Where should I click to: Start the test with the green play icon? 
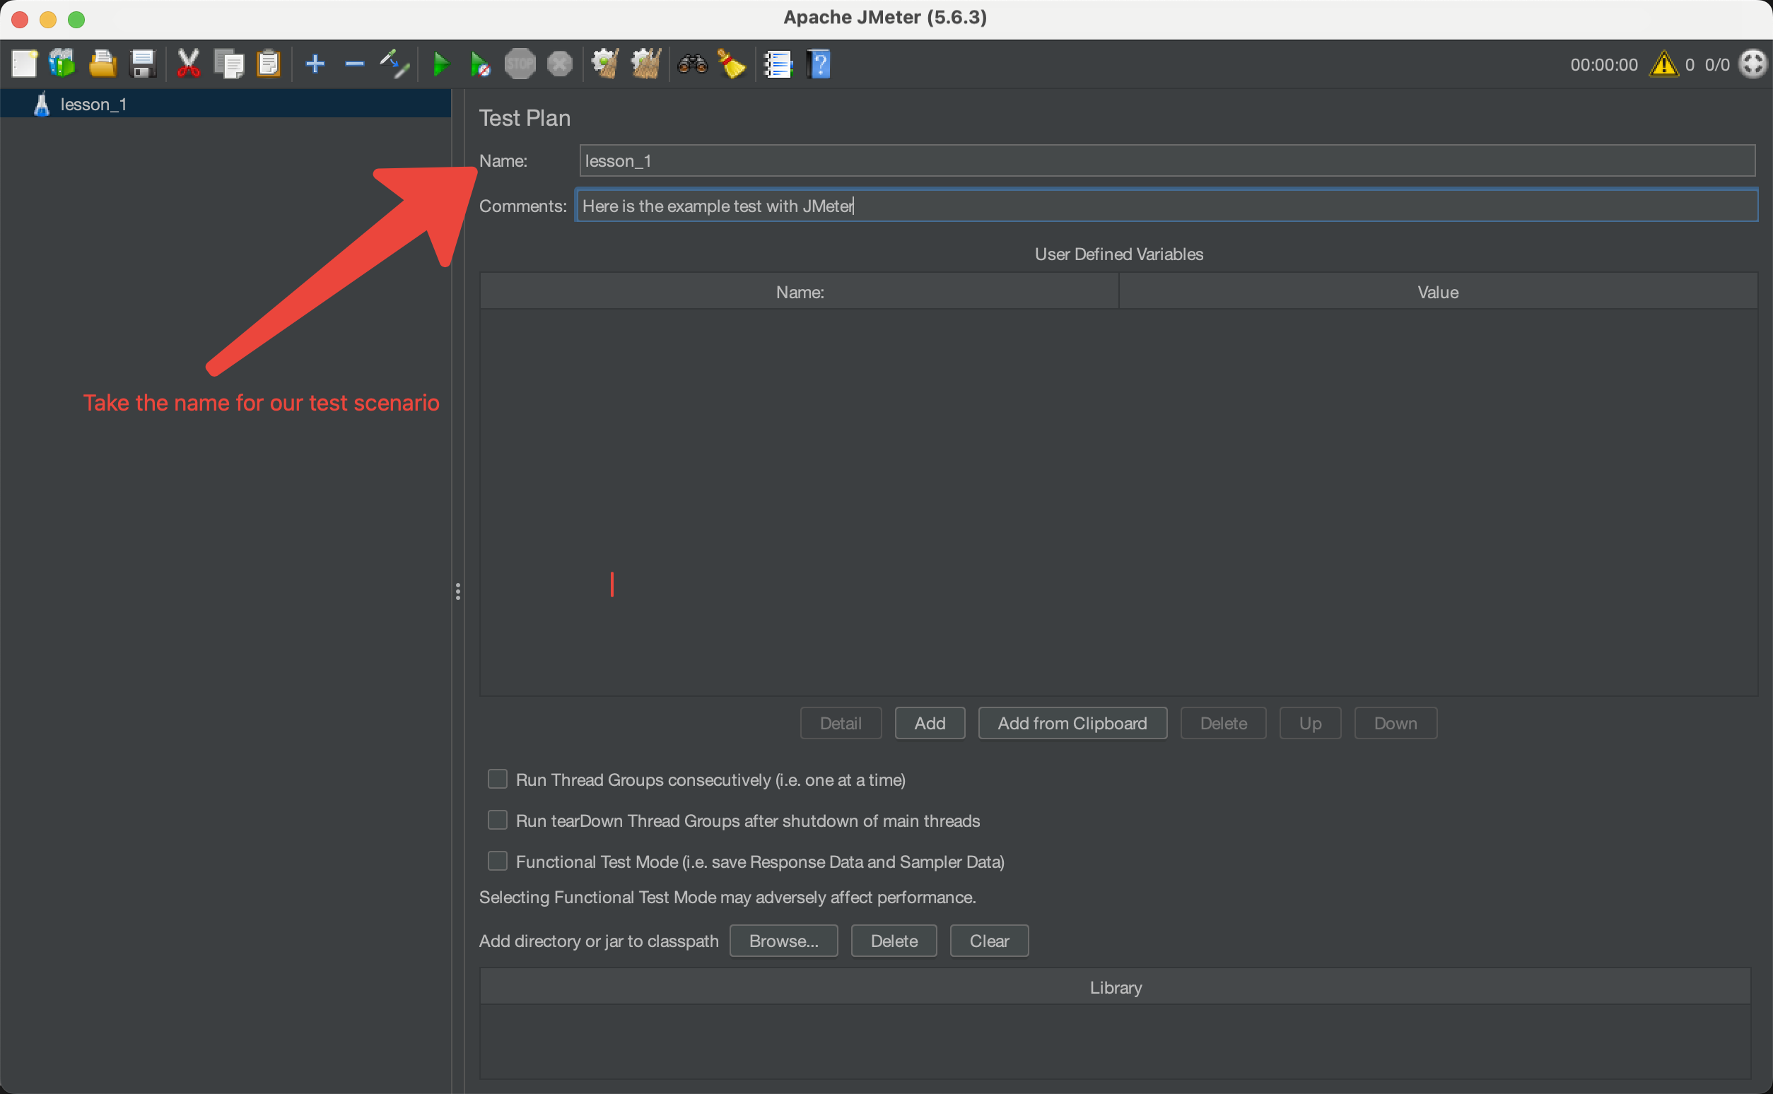[440, 64]
